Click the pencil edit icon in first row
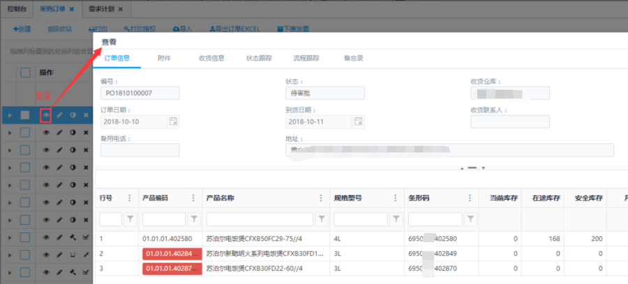 59,115
